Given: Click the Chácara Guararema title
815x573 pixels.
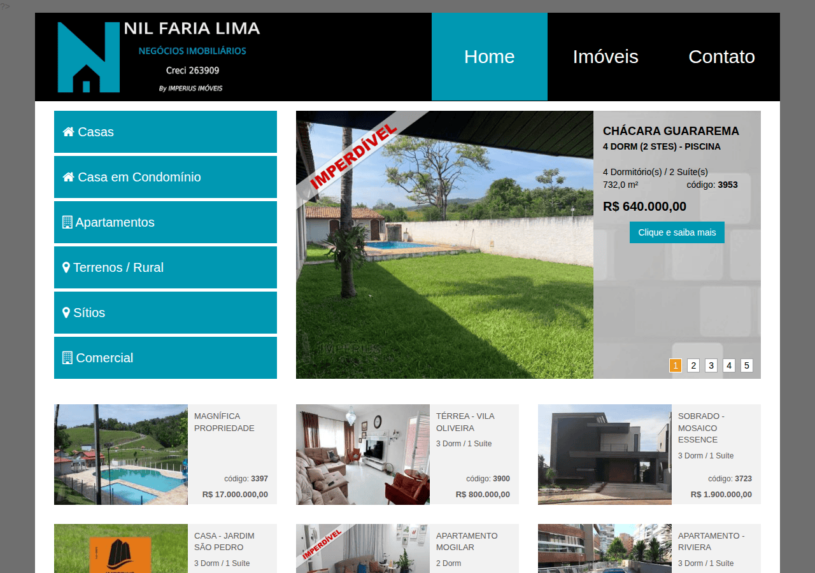Looking at the screenshot, I should [671, 131].
